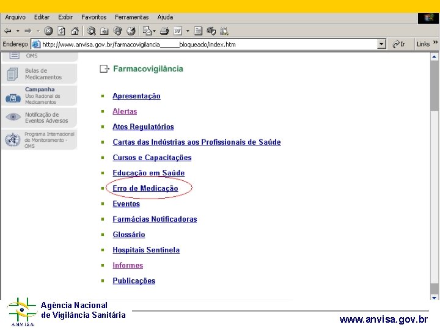Open the Erro de Medicação link

(145, 188)
